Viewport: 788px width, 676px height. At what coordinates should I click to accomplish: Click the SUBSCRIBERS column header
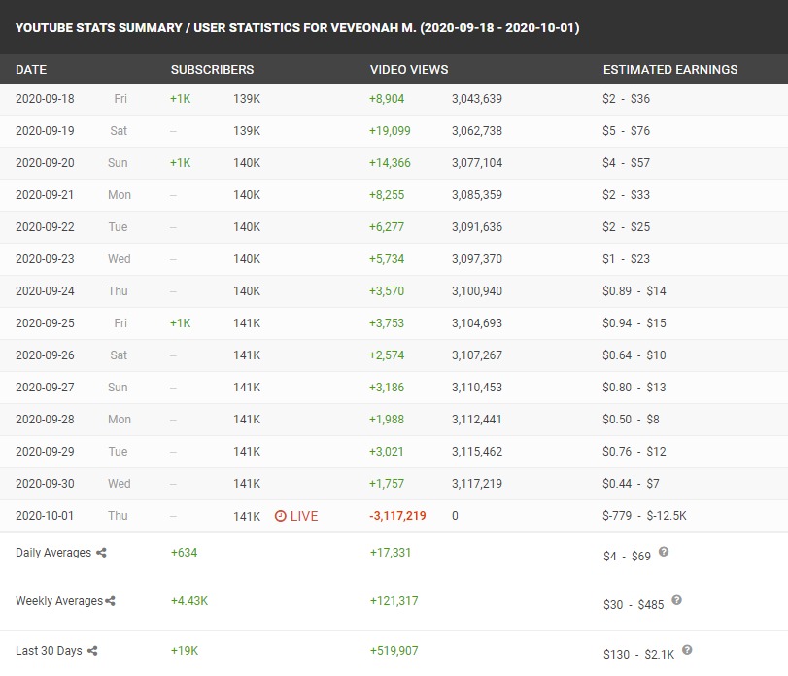212,70
